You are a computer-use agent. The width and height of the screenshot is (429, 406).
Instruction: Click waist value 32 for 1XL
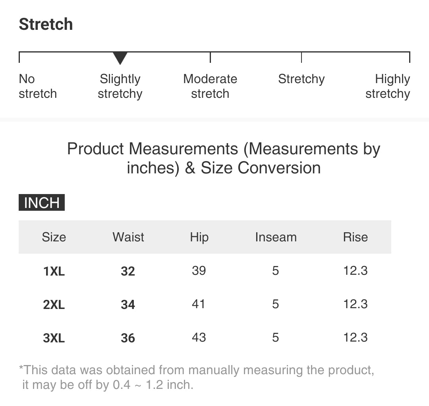(128, 271)
